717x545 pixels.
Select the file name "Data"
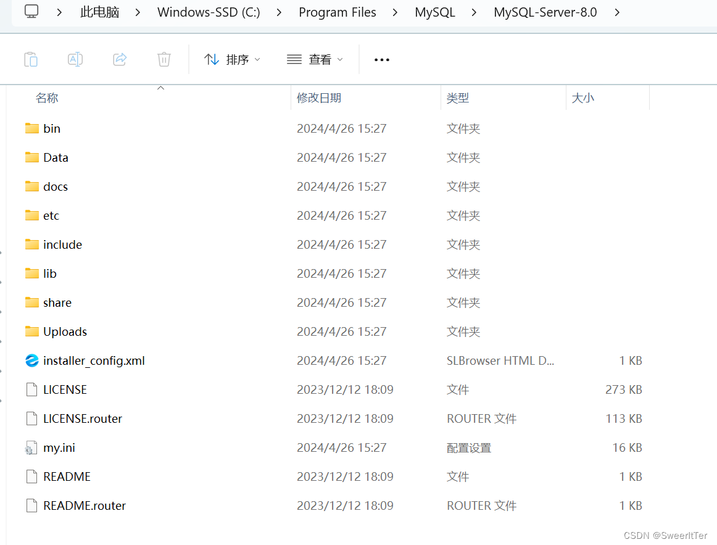click(x=56, y=158)
